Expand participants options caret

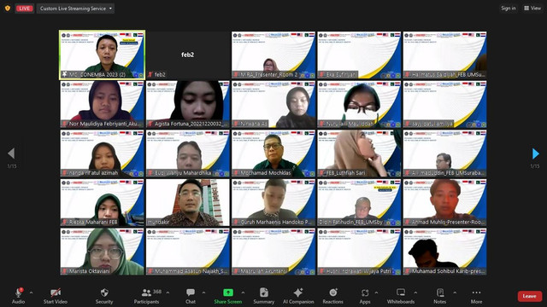coord(168,293)
